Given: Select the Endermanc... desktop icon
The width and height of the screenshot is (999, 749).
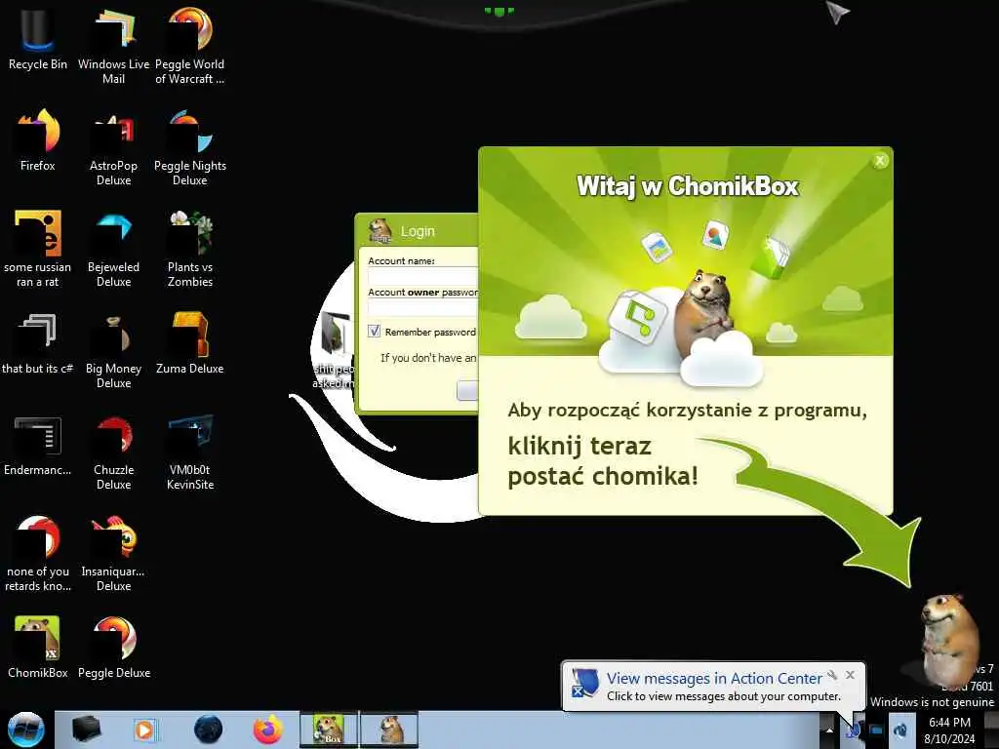Looking at the screenshot, I should (x=38, y=446).
